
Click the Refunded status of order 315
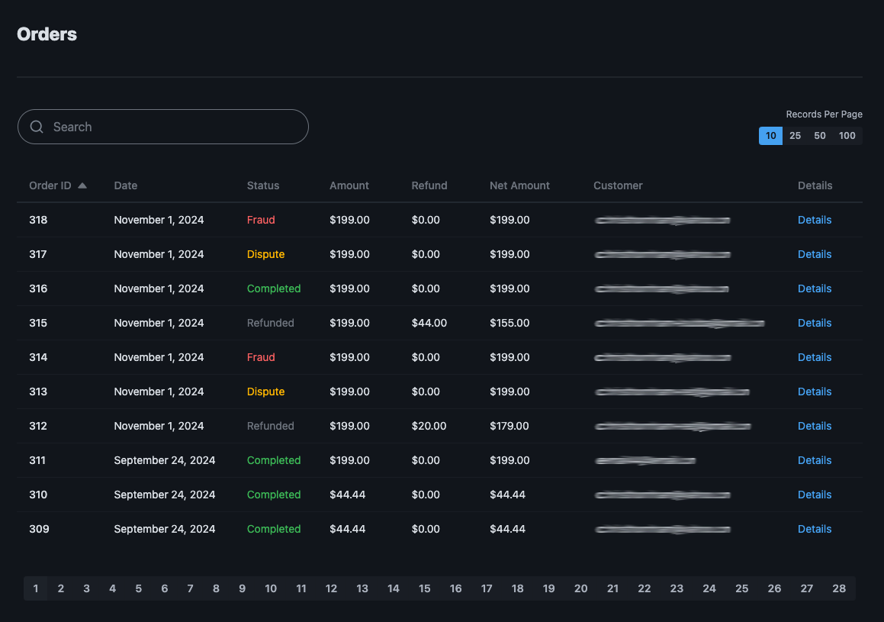coord(270,323)
